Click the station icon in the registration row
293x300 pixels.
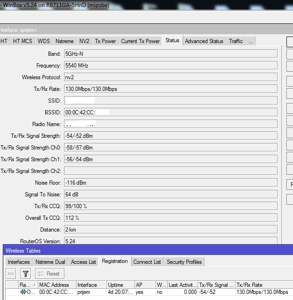(x=23, y=292)
